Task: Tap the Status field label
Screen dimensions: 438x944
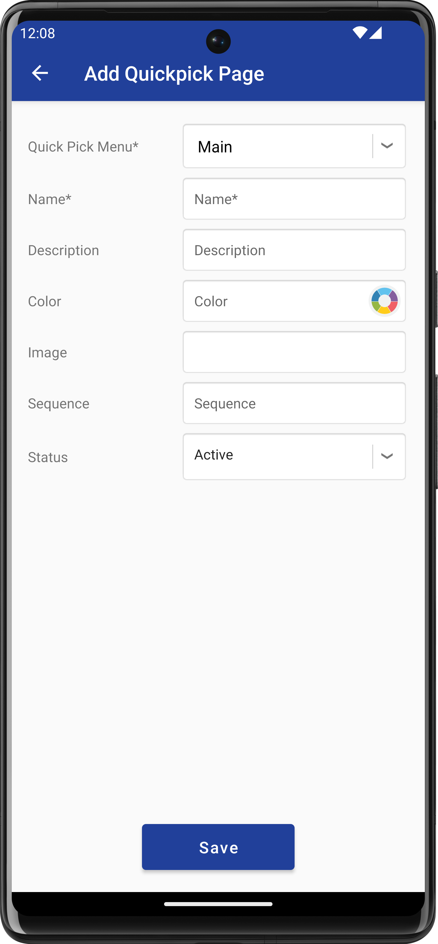Action: click(x=48, y=457)
